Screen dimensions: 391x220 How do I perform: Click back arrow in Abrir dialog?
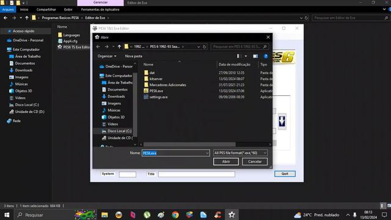click(98, 46)
